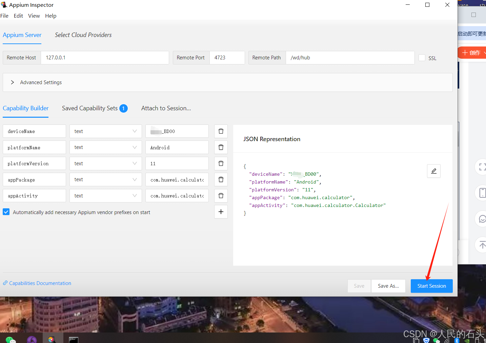Screen dimensions: 486x343
Task: Uncheck automatically add Appium vendor prefixes
Action: coord(6,212)
